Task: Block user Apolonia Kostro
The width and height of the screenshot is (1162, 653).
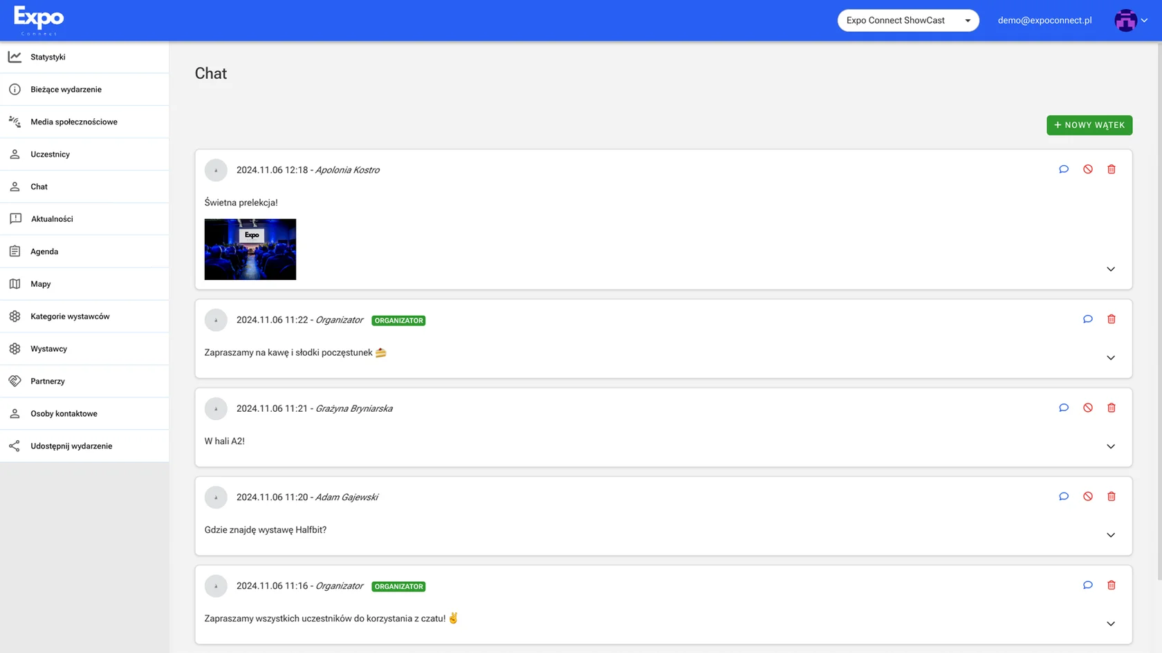Action: coord(1088,169)
